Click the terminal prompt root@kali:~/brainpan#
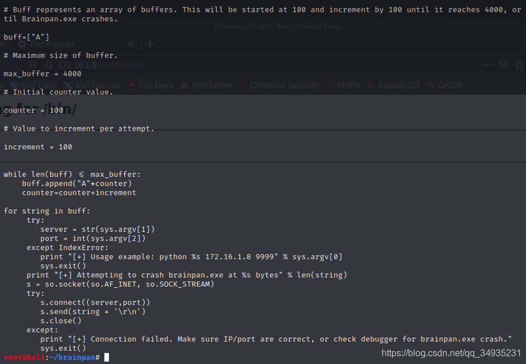This screenshot has width=526, height=364. click(x=52, y=358)
